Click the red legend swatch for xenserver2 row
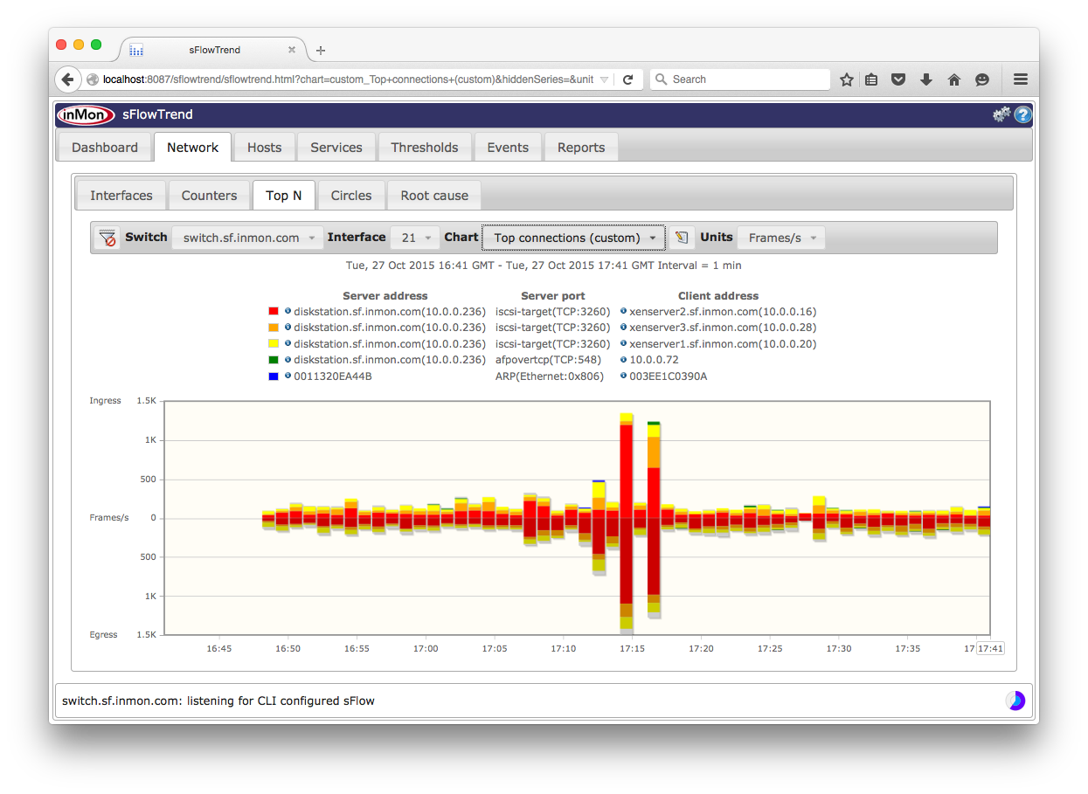The image size is (1088, 794). (x=274, y=311)
